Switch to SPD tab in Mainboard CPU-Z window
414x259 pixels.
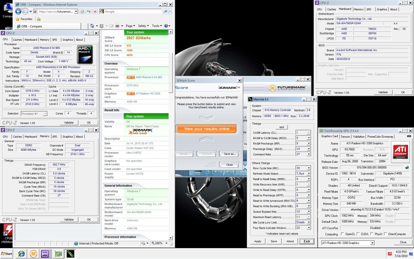pos(369,9)
